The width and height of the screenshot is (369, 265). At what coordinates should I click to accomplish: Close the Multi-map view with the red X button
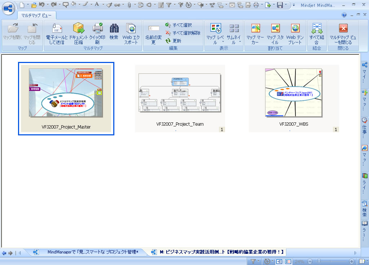pyautogui.click(x=343, y=29)
